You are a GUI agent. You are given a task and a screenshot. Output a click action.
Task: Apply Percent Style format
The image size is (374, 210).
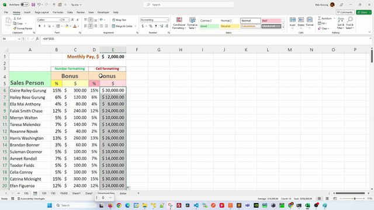pyautogui.click(x=151, y=26)
